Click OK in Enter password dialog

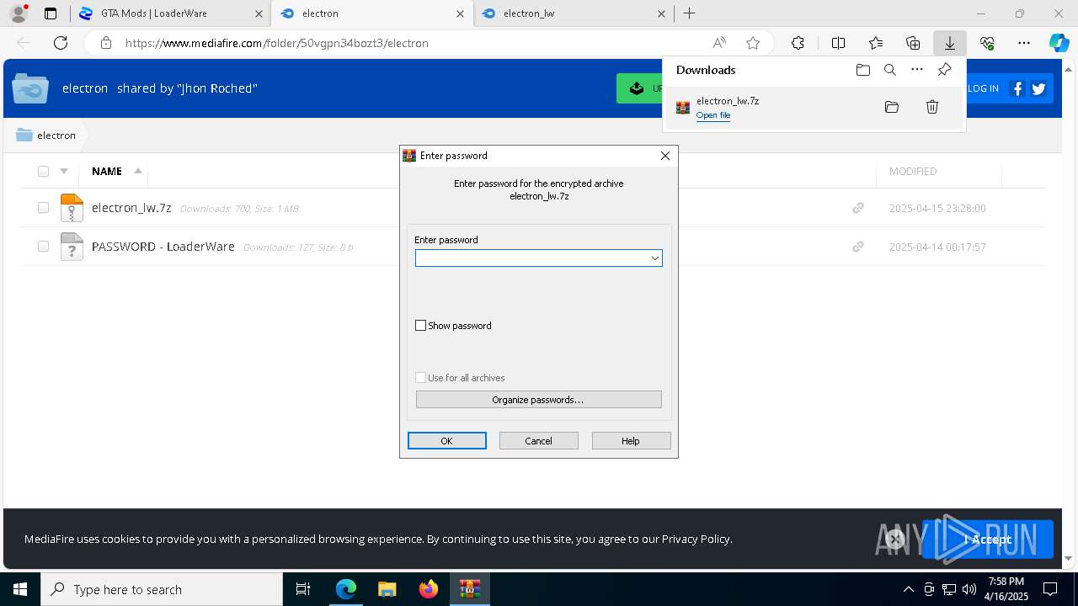446,441
